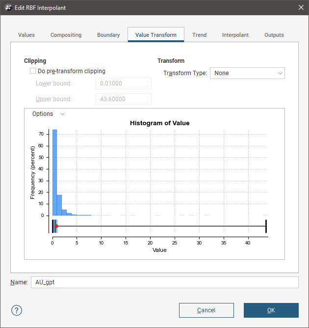Switch to the Interpolant tab
309x328 pixels.
235,35
